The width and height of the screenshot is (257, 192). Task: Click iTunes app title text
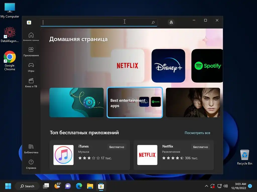(83, 146)
